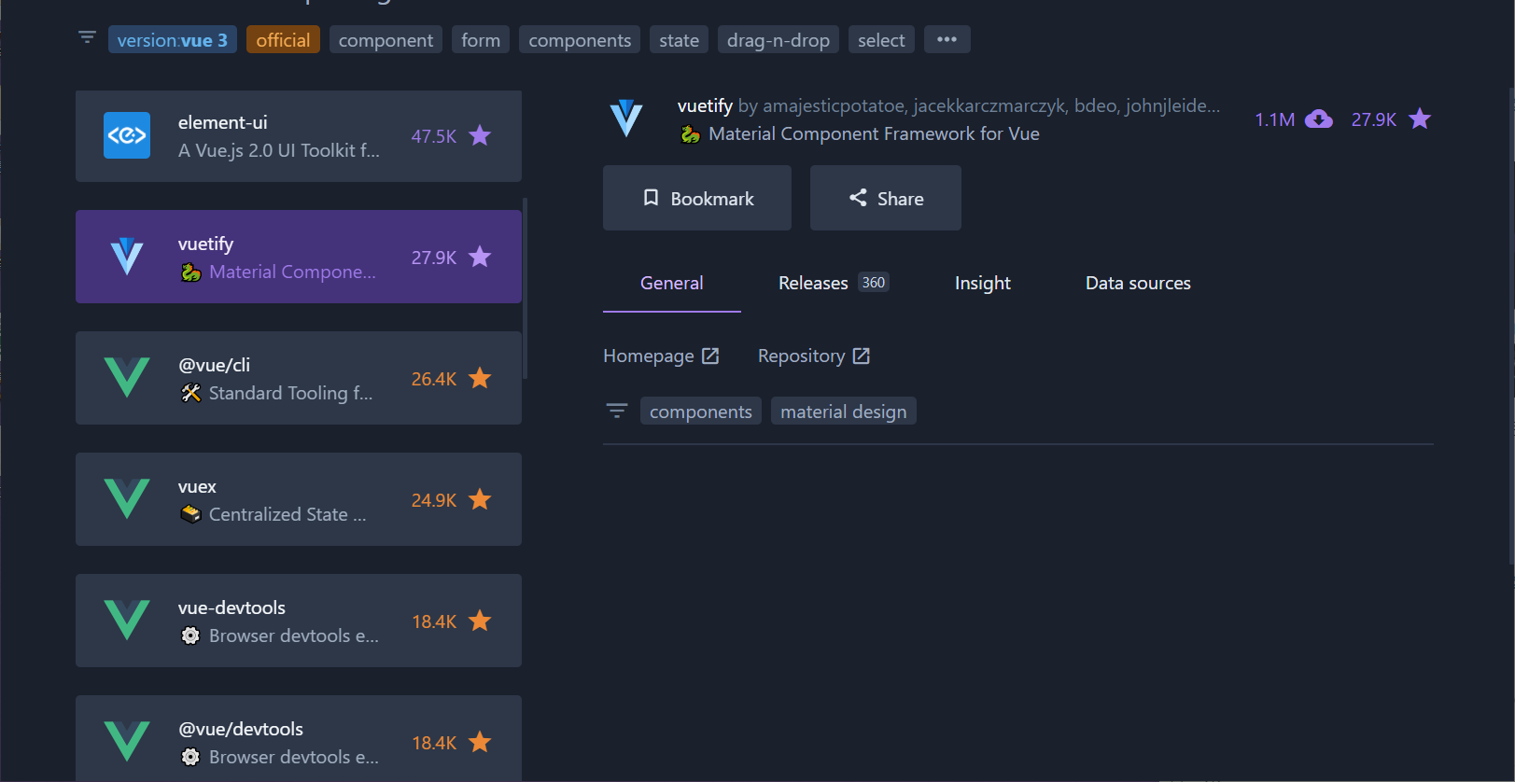The height and width of the screenshot is (782, 1515).
Task: Toggle the state filter tag
Action: coord(679,40)
